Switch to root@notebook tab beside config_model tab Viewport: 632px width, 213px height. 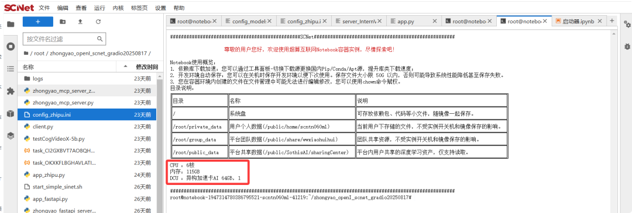(x=194, y=21)
